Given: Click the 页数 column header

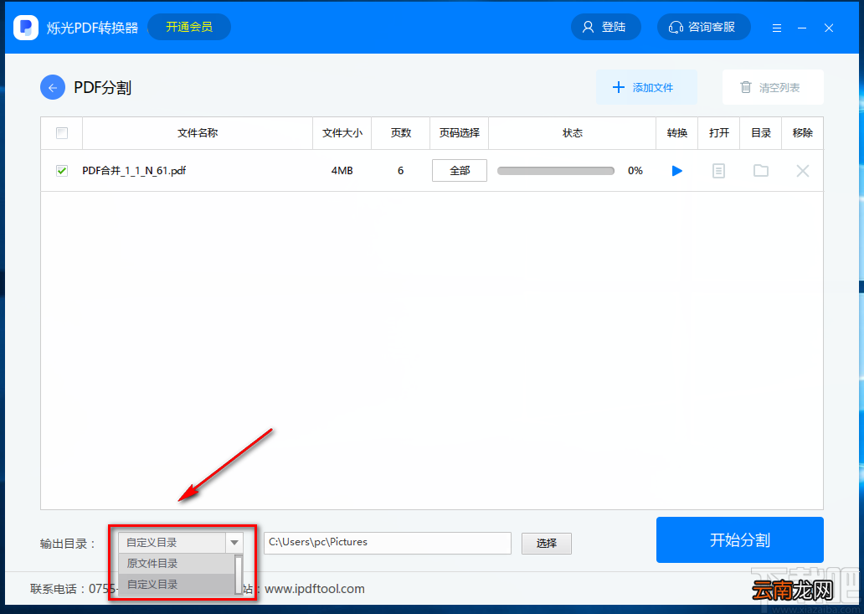Looking at the screenshot, I should pyautogui.click(x=400, y=133).
